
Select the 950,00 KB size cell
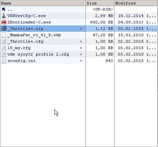point(102,22)
